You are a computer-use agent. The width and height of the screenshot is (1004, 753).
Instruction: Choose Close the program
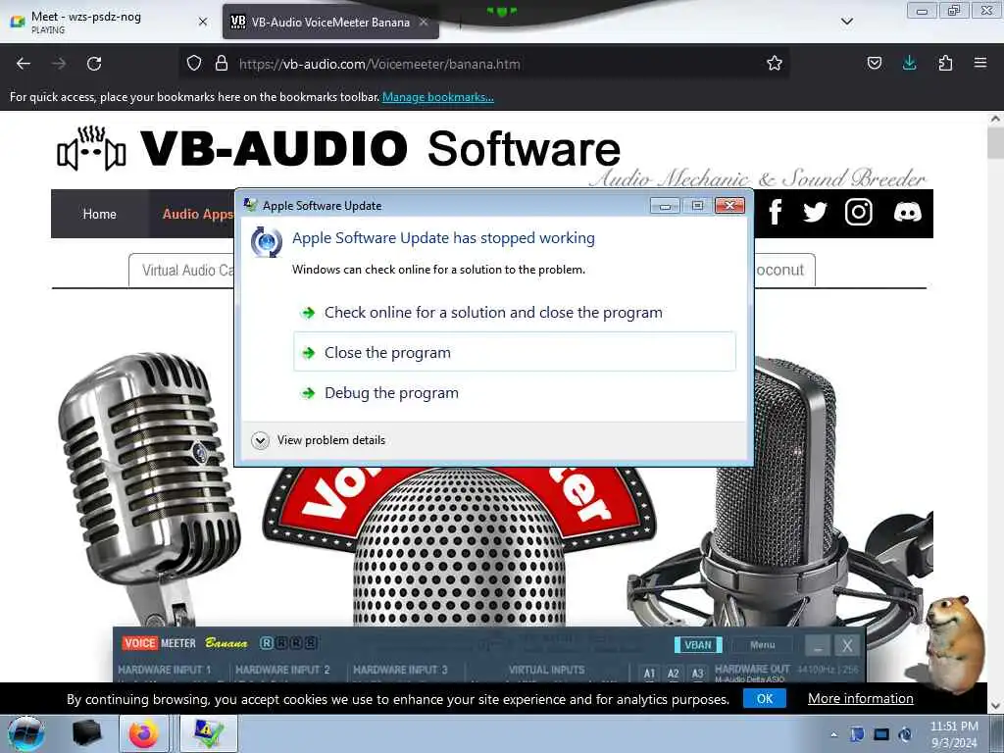click(x=515, y=352)
